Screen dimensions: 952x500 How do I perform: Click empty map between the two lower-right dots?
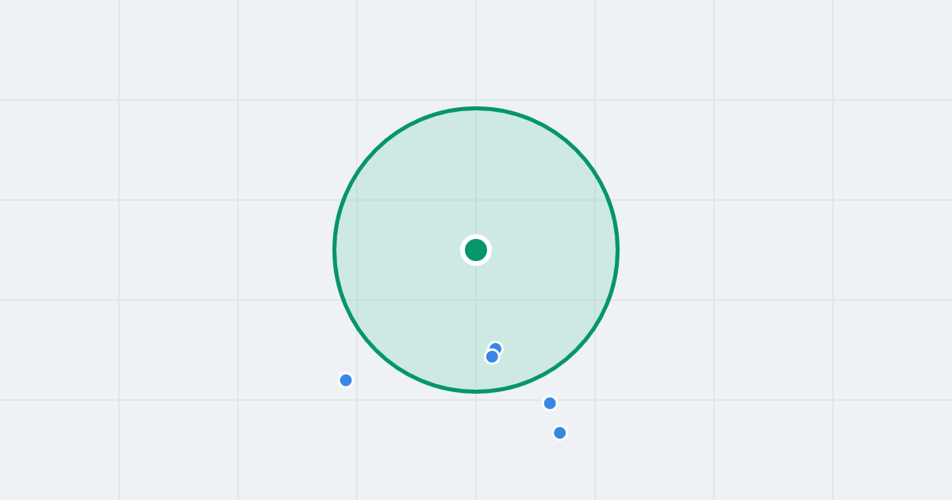(x=555, y=418)
